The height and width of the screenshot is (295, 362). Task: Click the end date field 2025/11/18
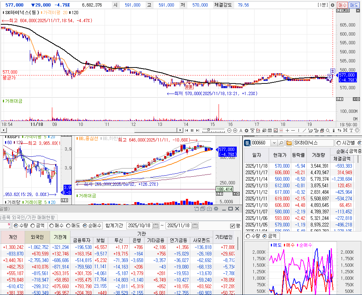point(179,226)
